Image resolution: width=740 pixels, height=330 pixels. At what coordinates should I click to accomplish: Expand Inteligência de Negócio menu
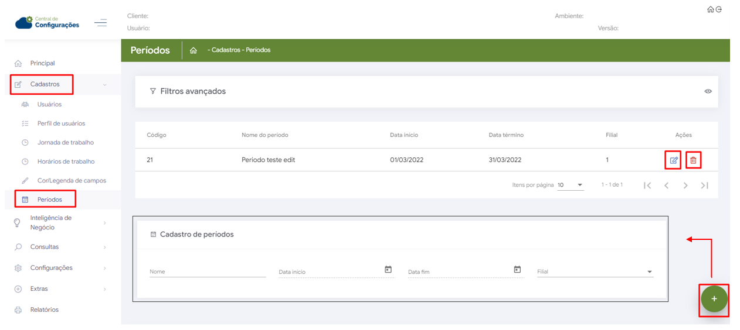tap(51, 222)
